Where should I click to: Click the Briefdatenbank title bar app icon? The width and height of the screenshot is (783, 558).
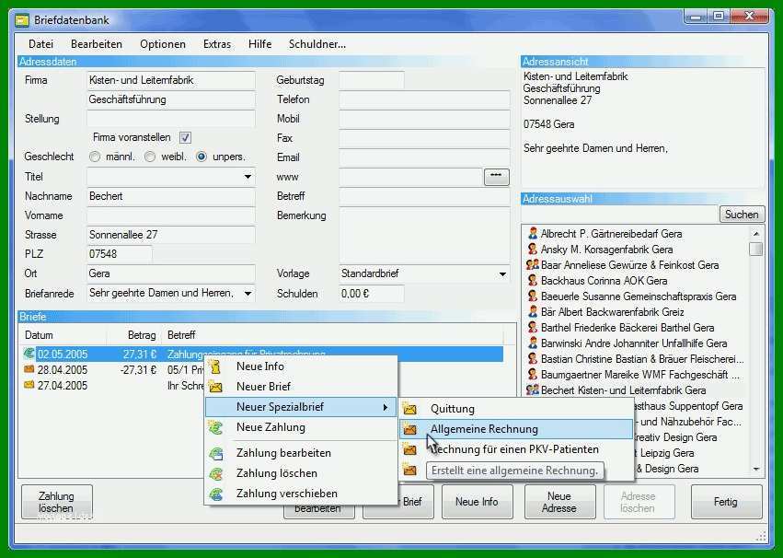click(x=21, y=20)
